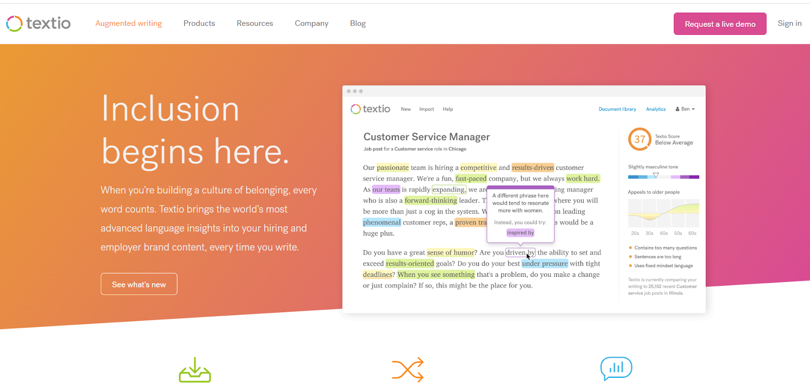
Task: Open the Resources menu item
Action: pyautogui.click(x=255, y=23)
